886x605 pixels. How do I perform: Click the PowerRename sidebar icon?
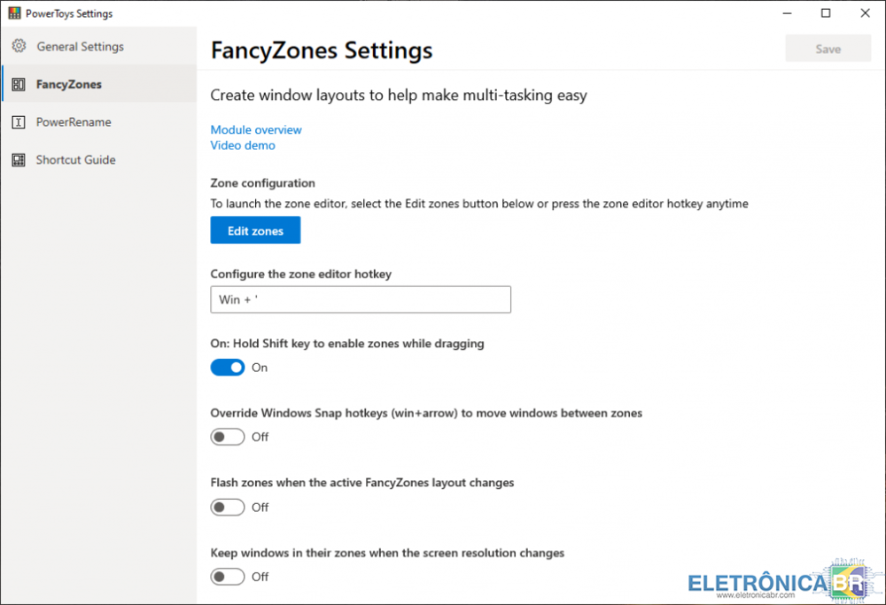19,122
